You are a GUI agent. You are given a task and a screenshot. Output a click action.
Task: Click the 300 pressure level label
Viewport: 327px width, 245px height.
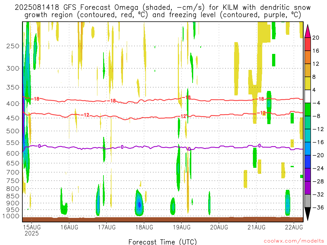[x=13, y=68]
